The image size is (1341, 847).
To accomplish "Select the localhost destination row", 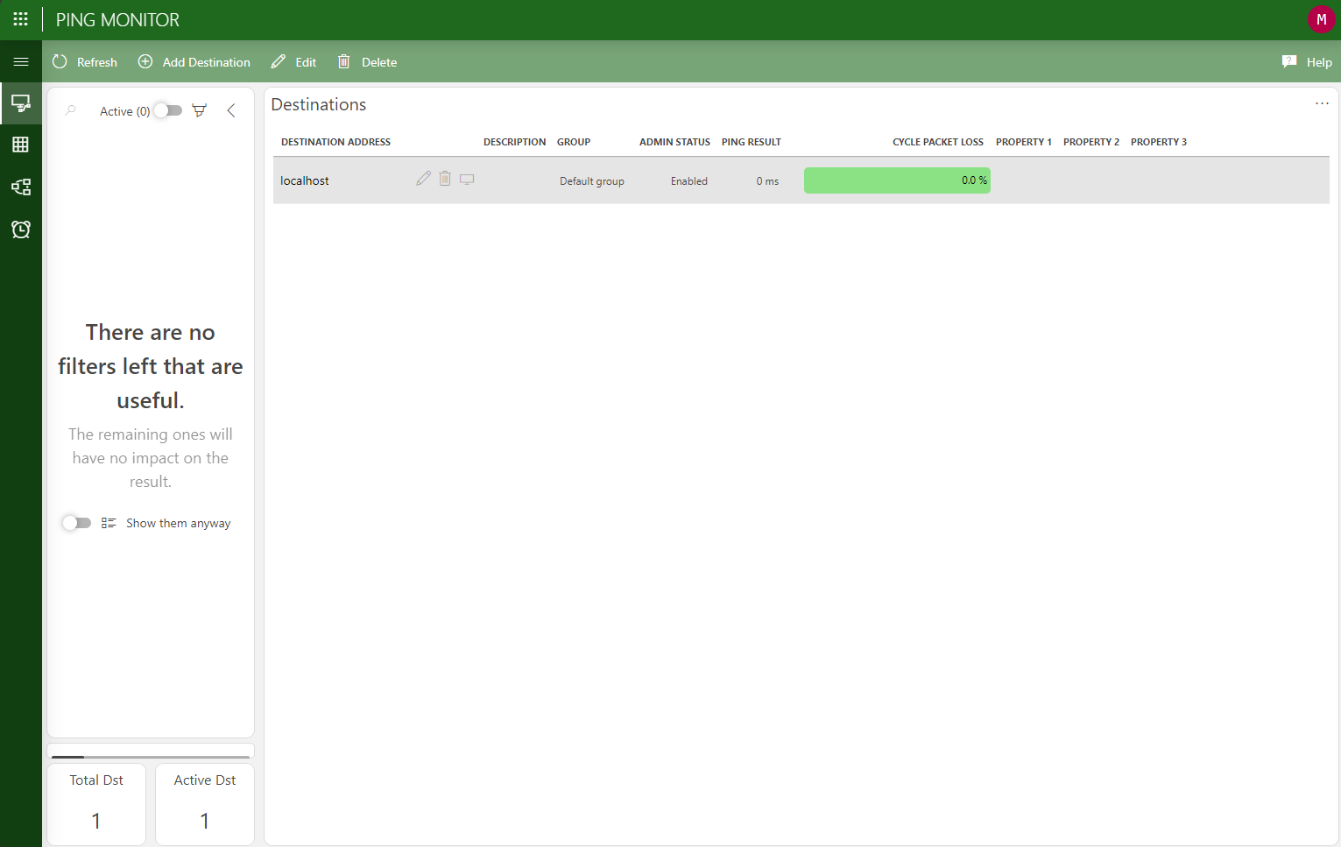I will pyautogui.click(x=801, y=180).
